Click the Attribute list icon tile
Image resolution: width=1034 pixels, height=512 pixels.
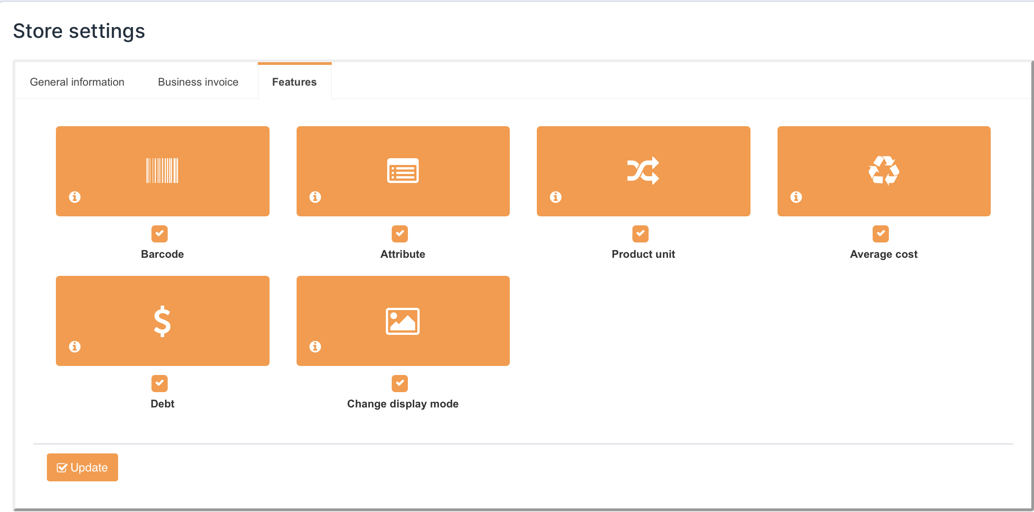(403, 171)
